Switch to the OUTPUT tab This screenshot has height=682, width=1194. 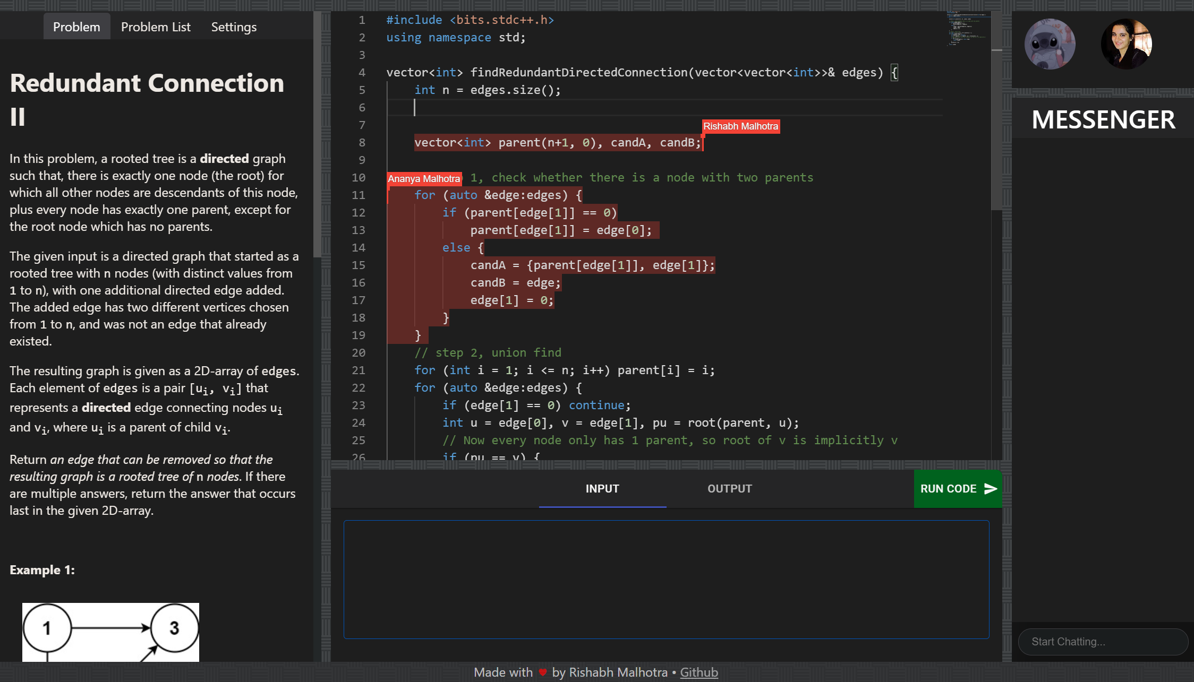click(729, 489)
